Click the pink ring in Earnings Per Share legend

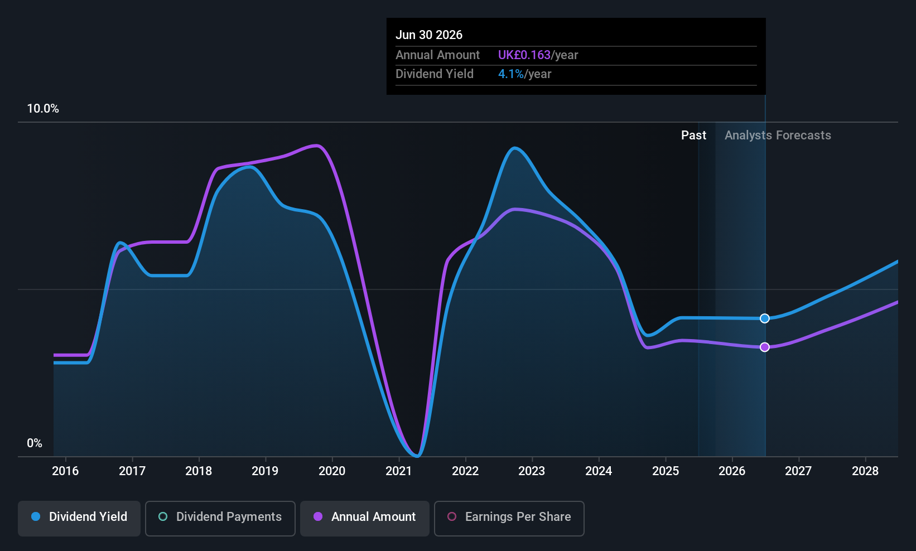[x=452, y=517]
